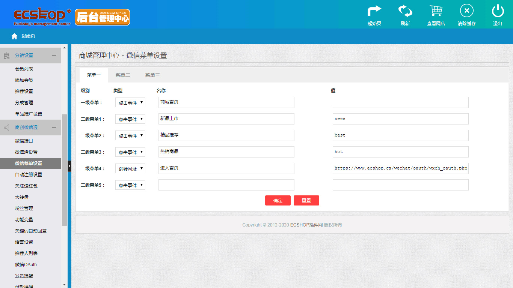513x288 pixels.
Task: Click the 商城首页 name input field
Action: tap(226, 102)
